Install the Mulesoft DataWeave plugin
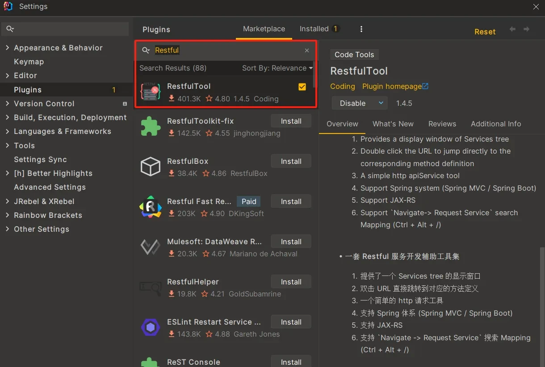This screenshot has width=545, height=367. click(x=291, y=242)
